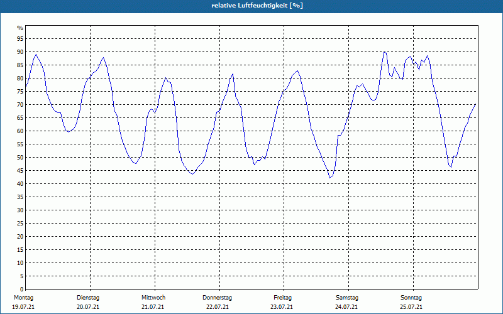Click the y-axis value '50'
503x314 pixels.
point(20,158)
